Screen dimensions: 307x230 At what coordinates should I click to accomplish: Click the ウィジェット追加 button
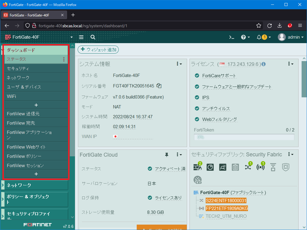click(x=98, y=49)
